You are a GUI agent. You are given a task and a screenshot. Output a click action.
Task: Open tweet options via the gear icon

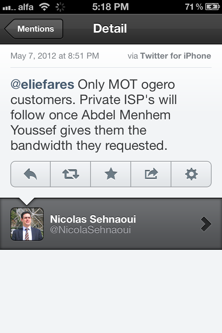click(x=191, y=174)
